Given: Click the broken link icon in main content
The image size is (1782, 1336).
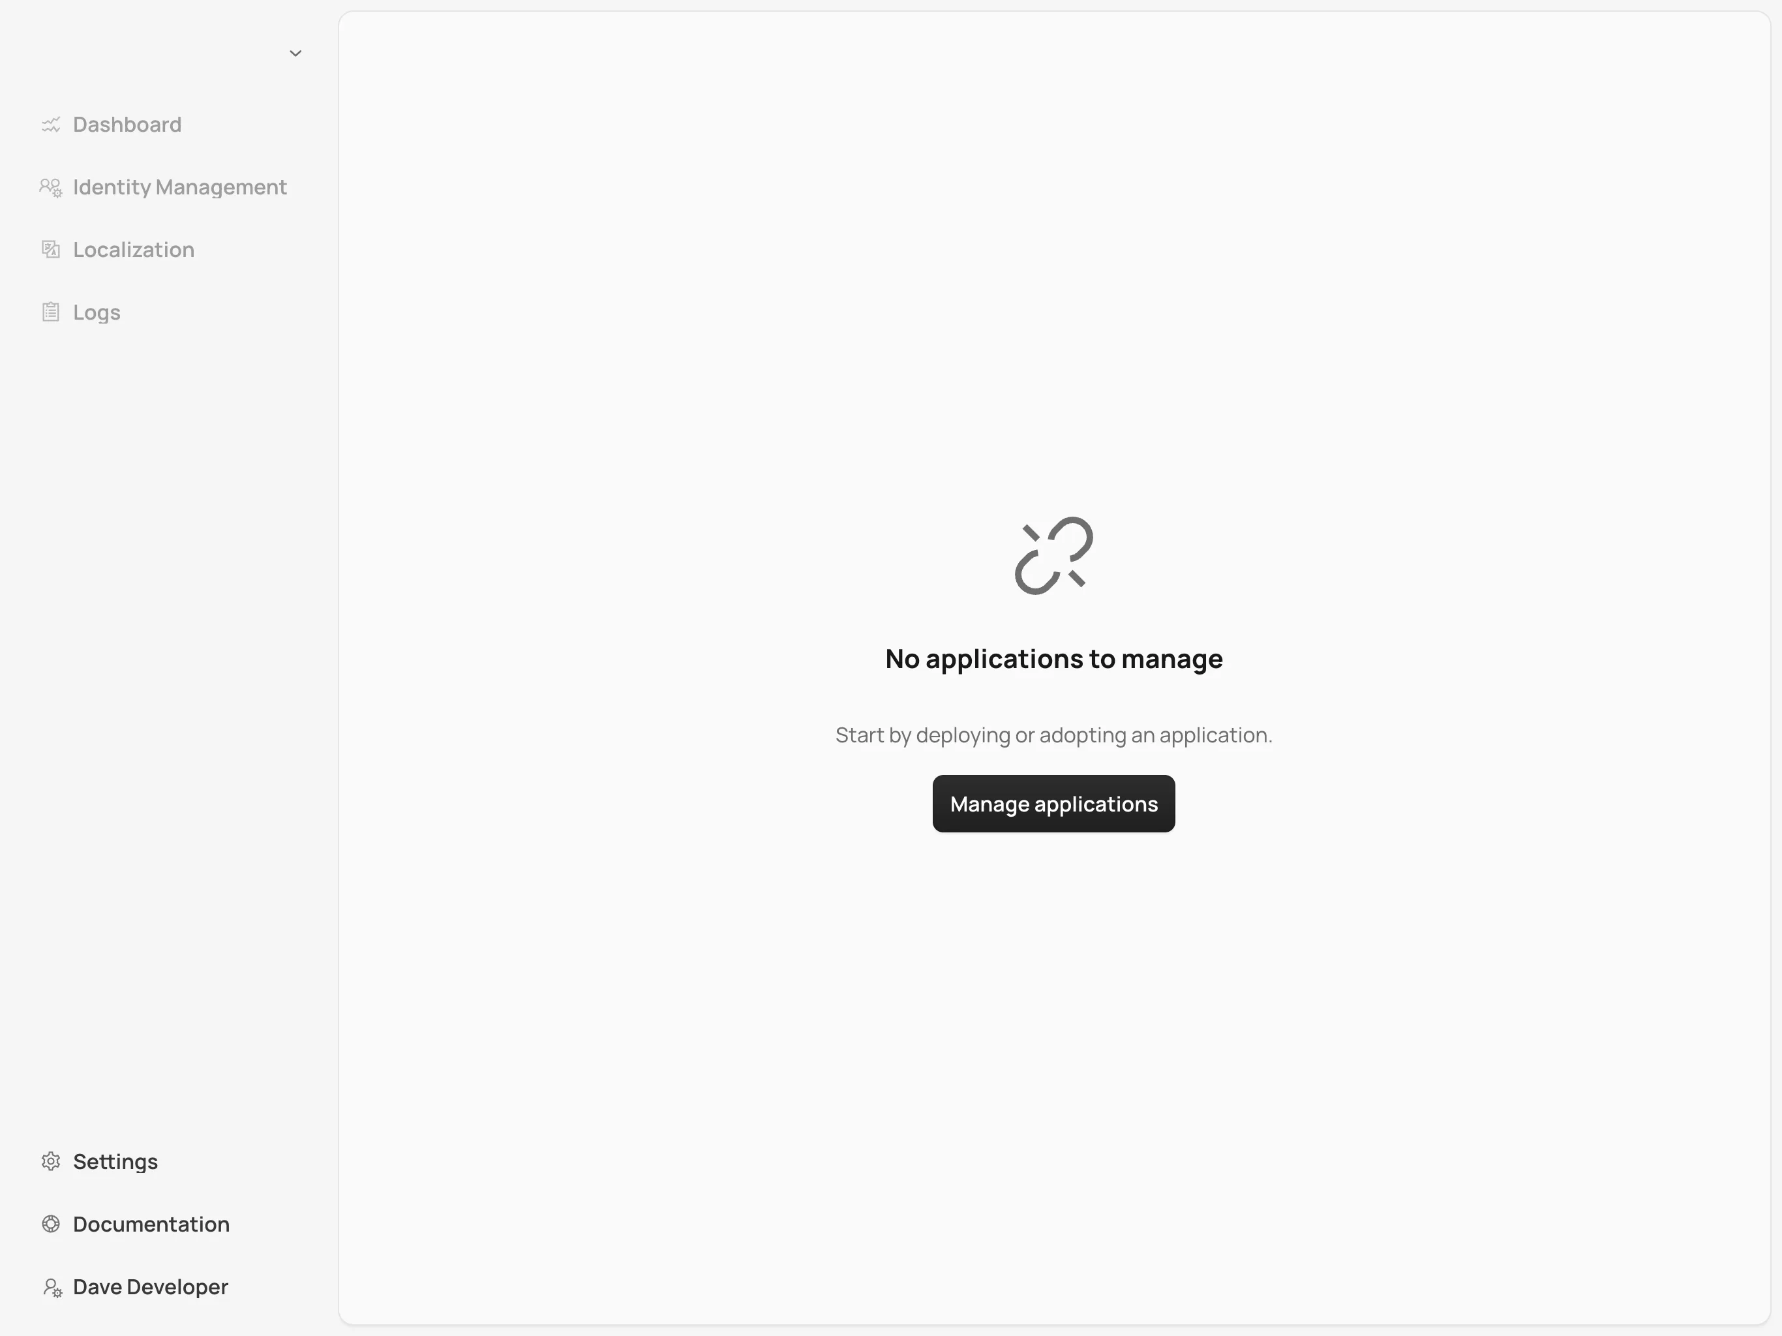Looking at the screenshot, I should (1054, 554).
